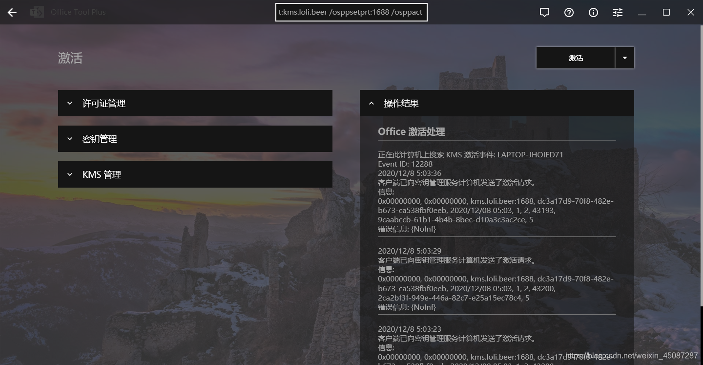This screenshot has height=365, width=703.
Task: Select the LAPTOP-JHOIED71 search line
Action: tap(471, 154)
